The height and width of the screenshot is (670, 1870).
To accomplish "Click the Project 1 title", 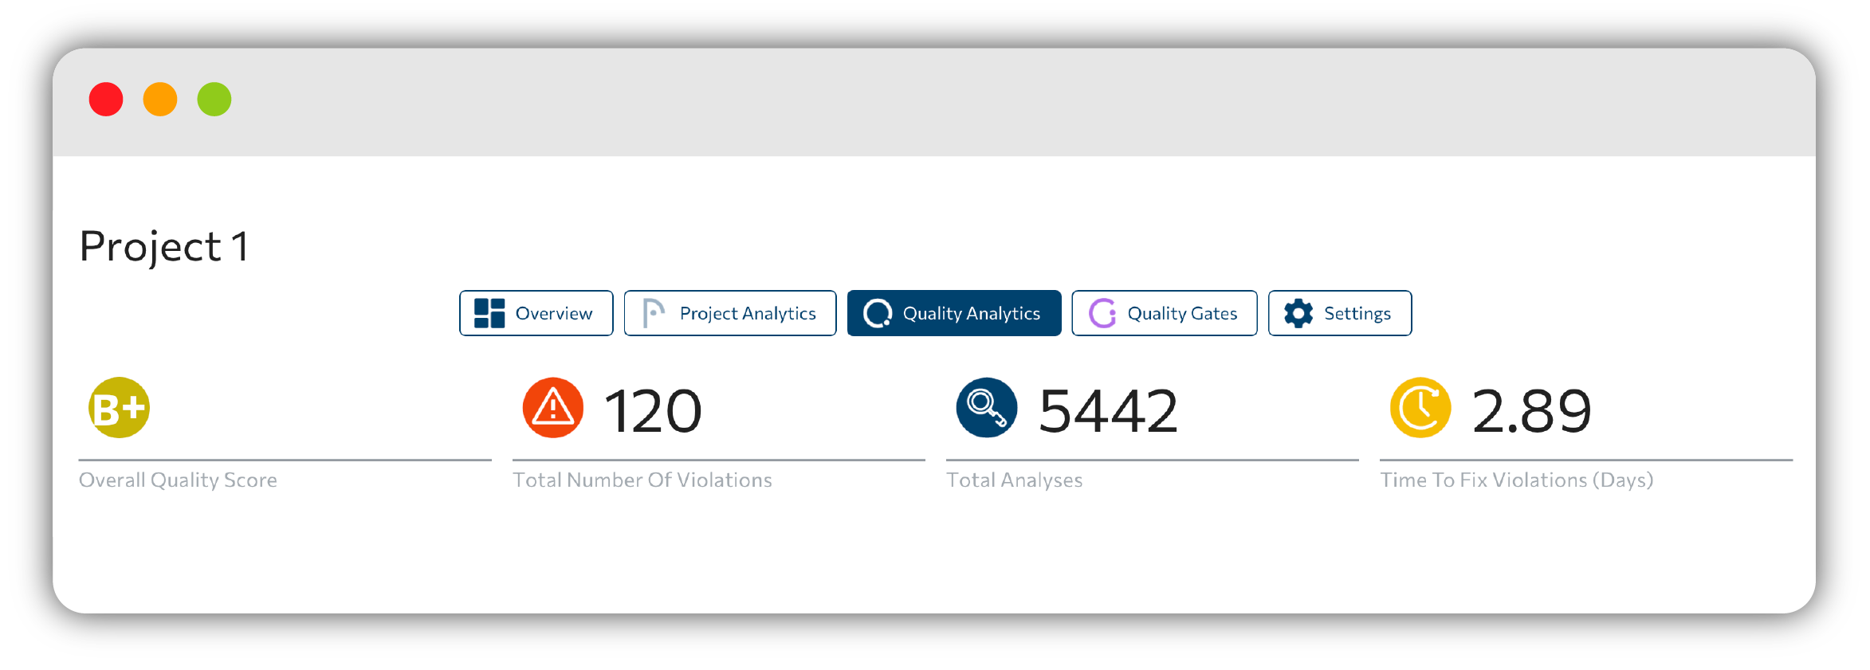I will 164,246.
